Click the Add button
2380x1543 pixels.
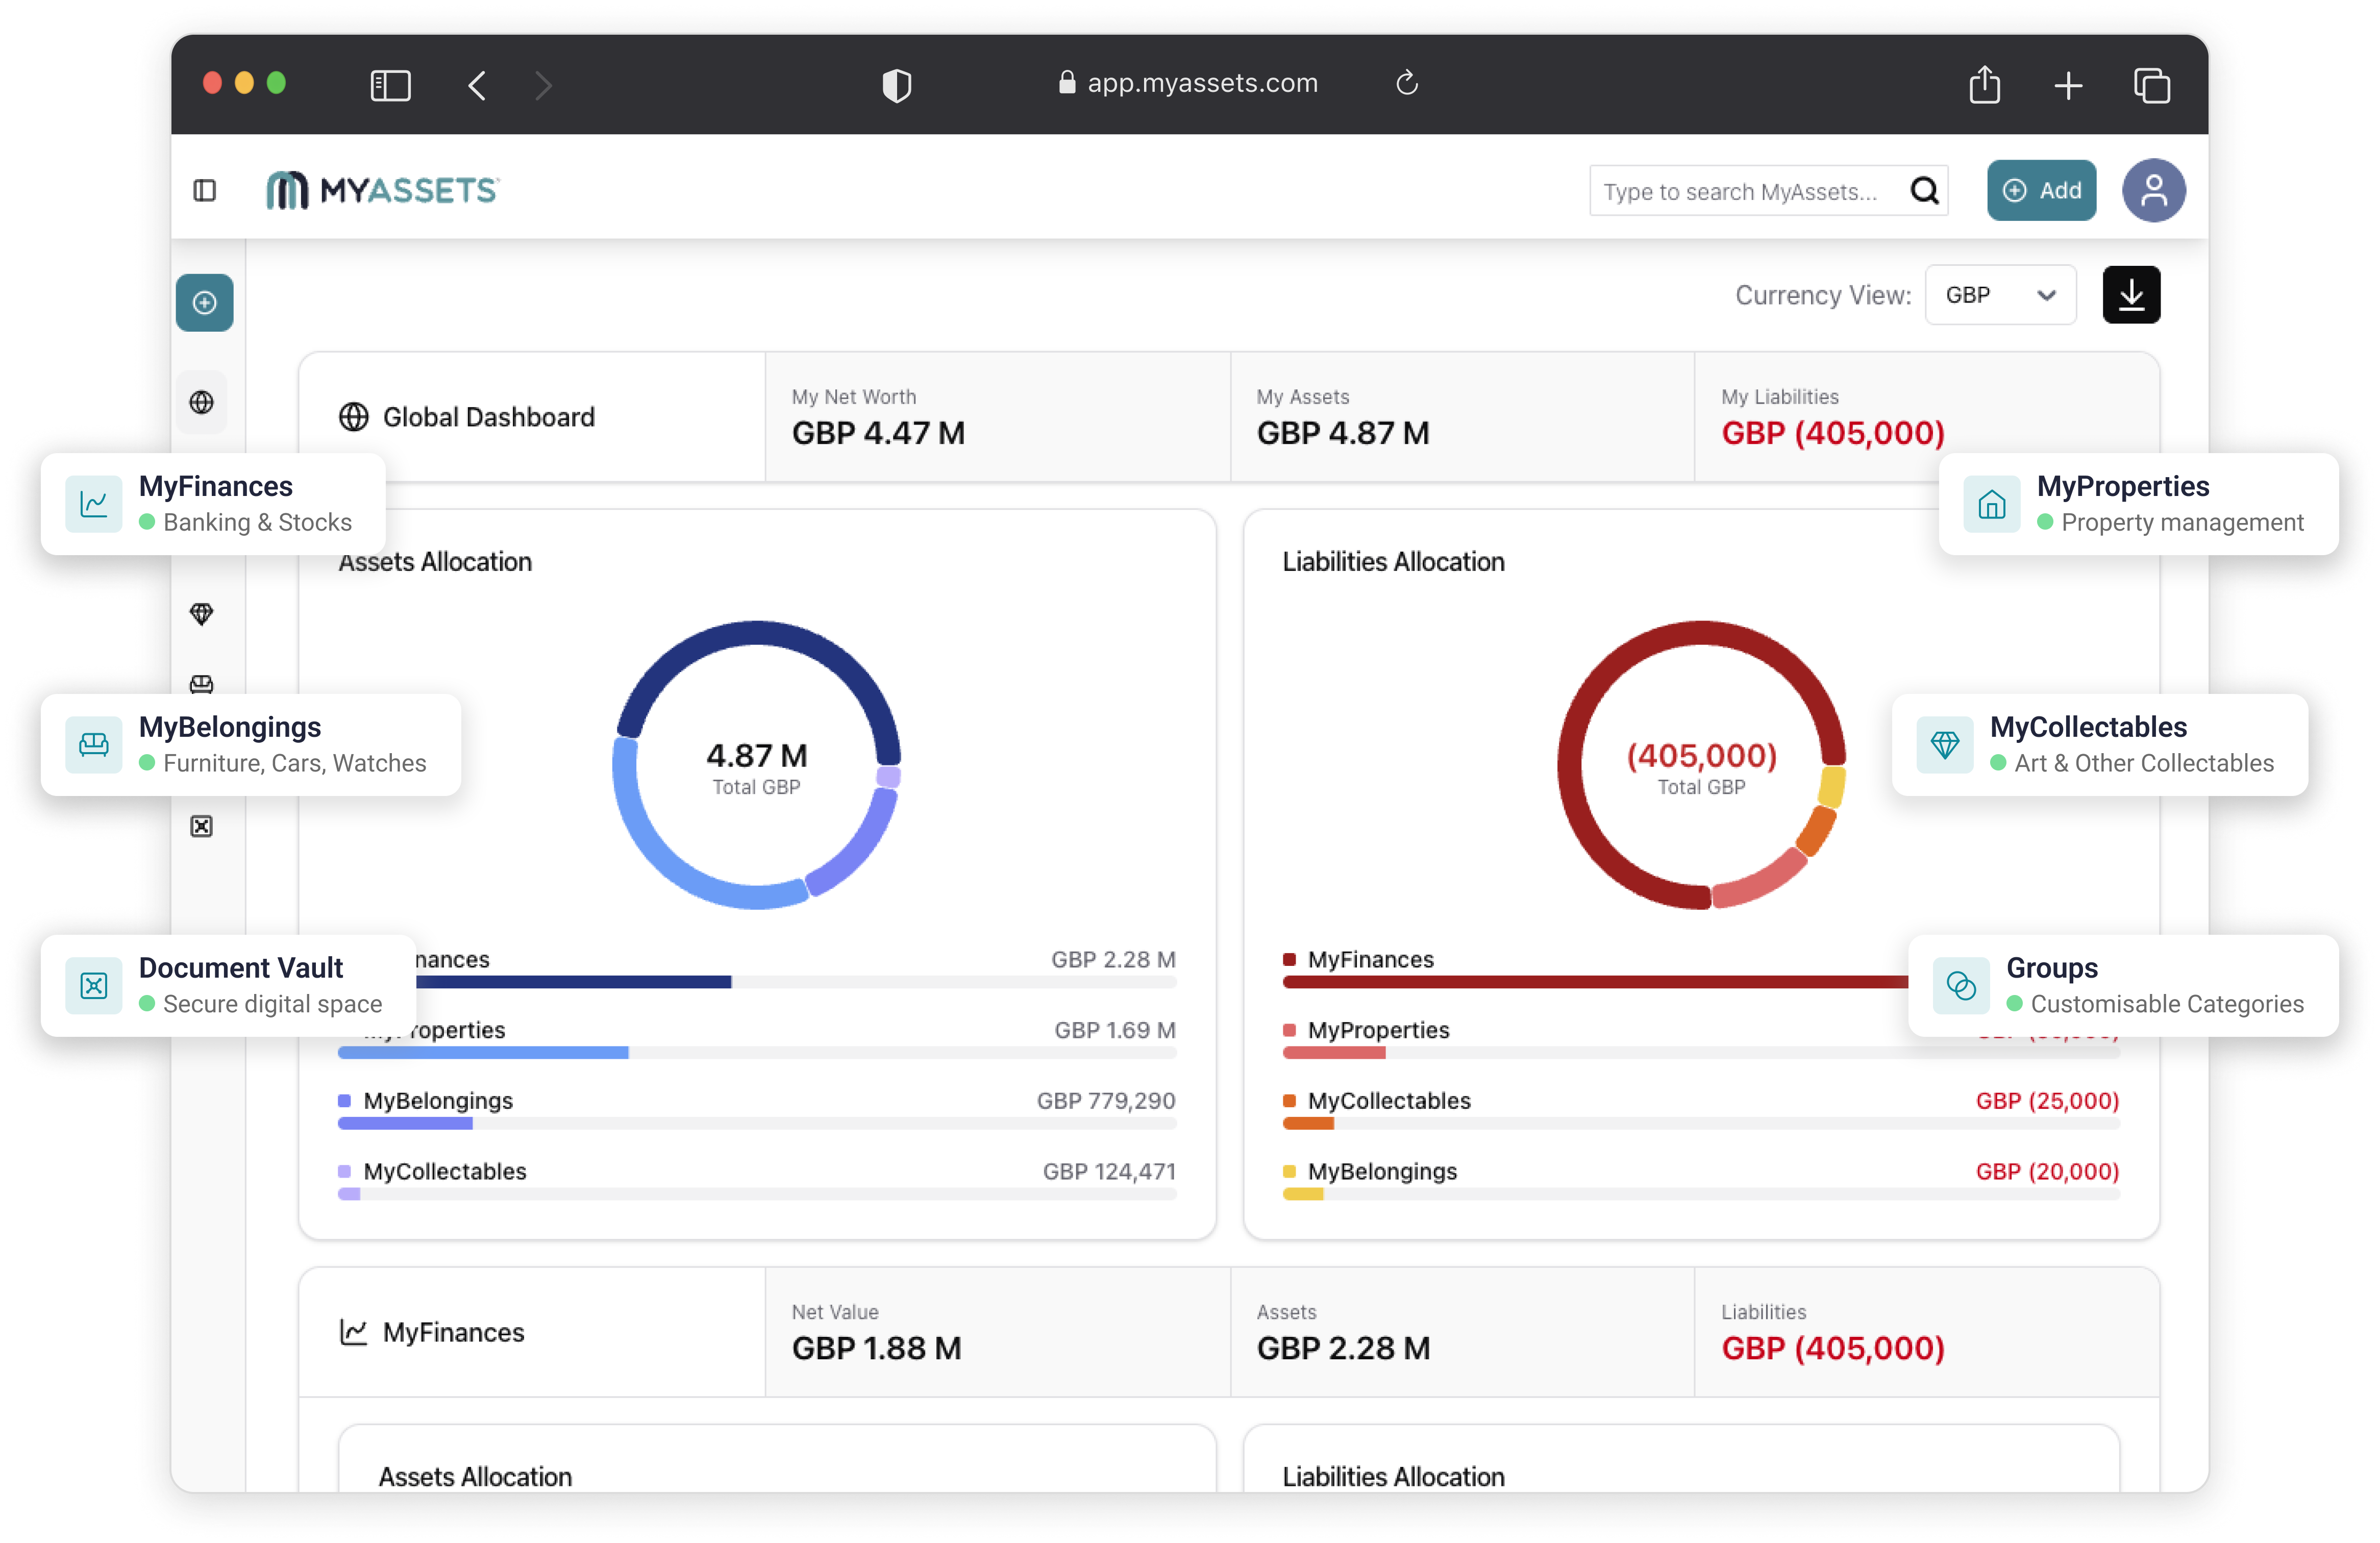[x=2041, y=190]
